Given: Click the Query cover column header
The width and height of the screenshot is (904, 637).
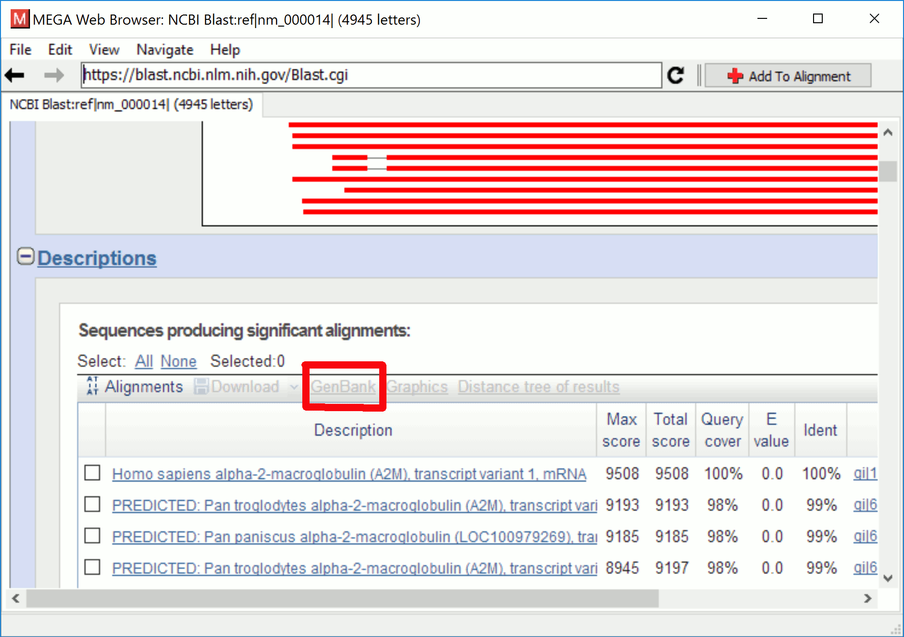Looking at the screenshot, I should click(x=722, y=430).
